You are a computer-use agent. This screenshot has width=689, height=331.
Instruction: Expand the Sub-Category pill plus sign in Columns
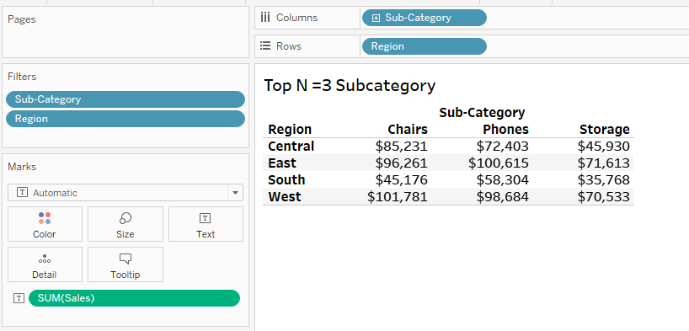pyautogui.click(x=376, y=18)
